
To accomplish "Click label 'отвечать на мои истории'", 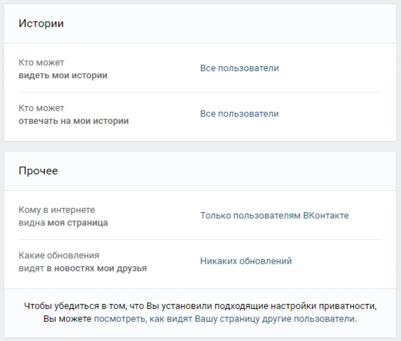I will pos(74,121).
